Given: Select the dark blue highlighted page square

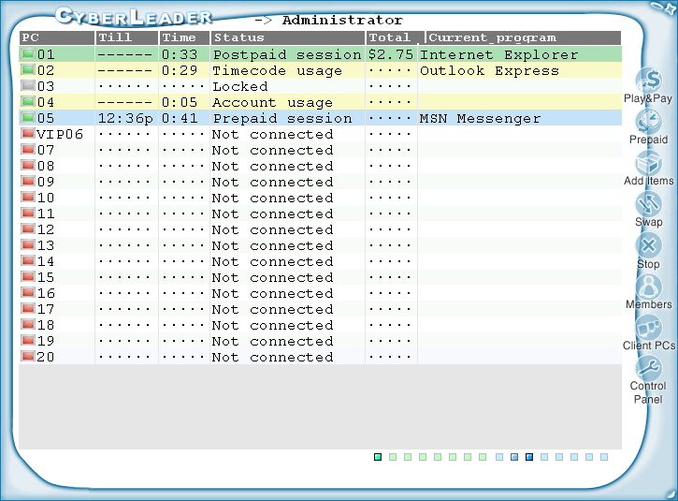Looking at the screenshot, I should [529, 457].
